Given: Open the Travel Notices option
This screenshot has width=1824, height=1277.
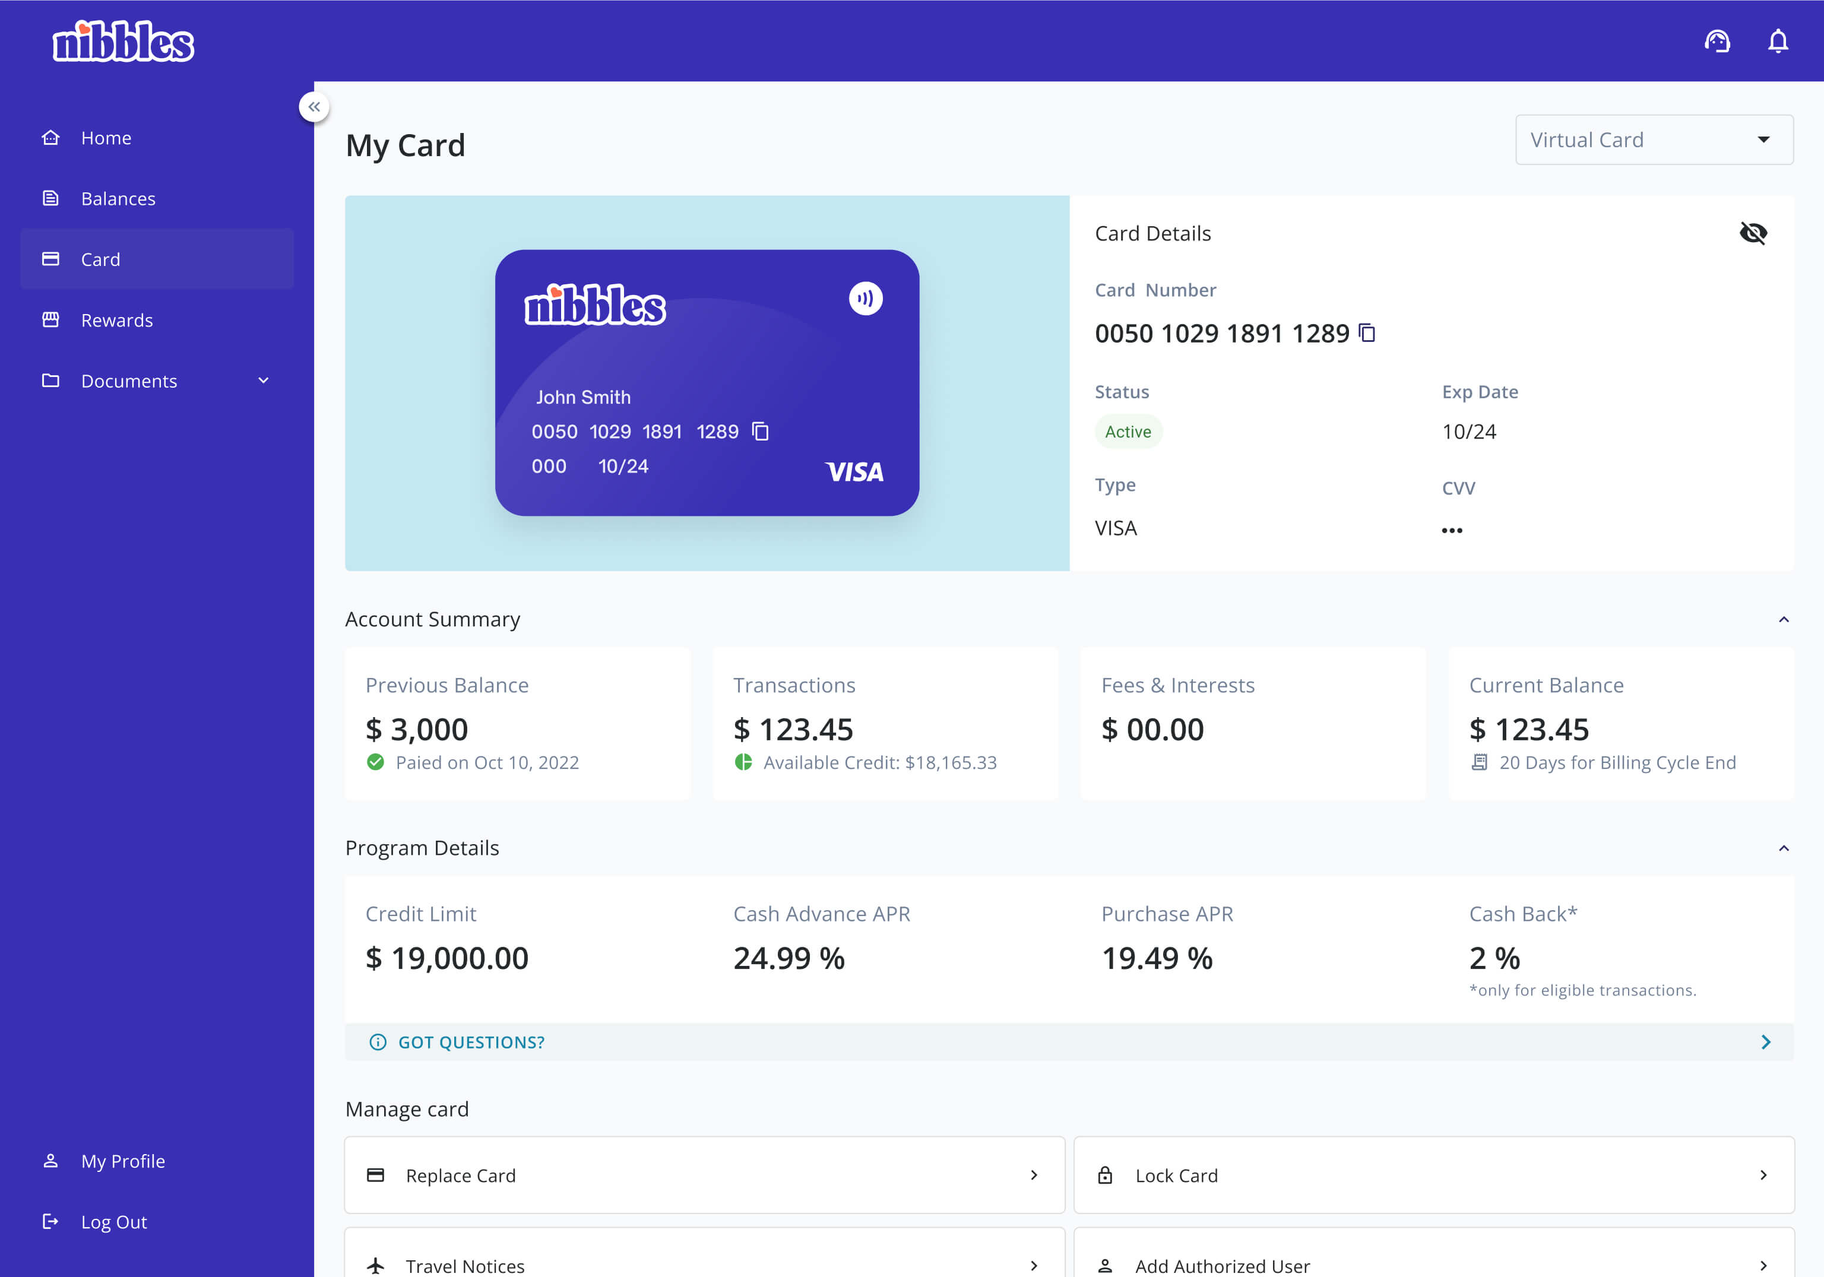Looking at the screenshot, I should [705, 1254].
